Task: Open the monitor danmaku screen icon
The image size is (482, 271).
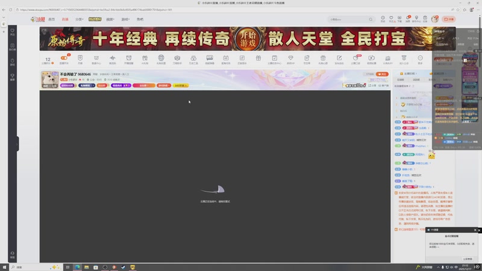Action: [x=210, y=59]
